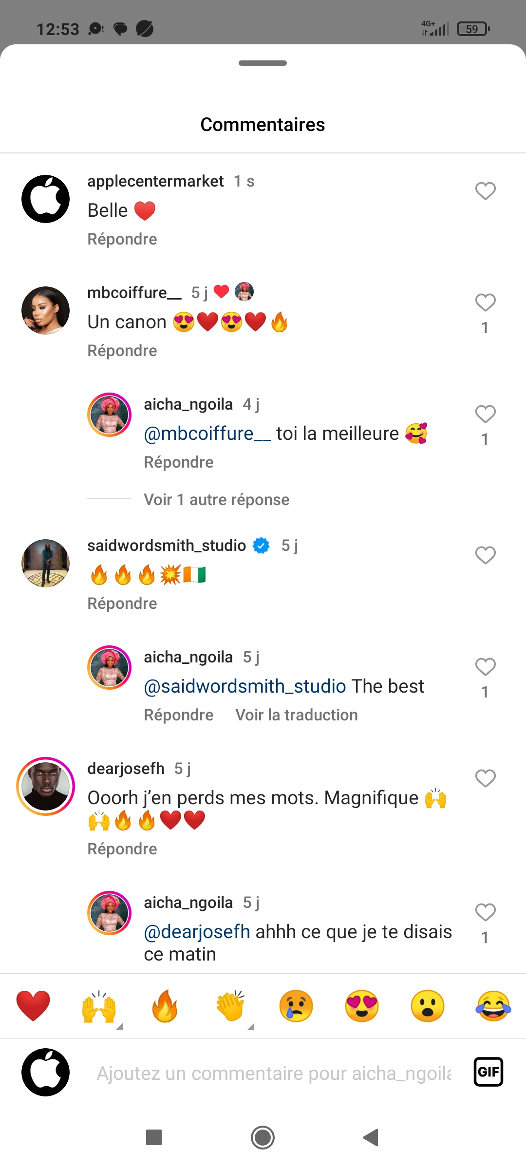Reply to dearjosefh's comment
This screenshot has height=1169, width=526.
click(122, 849)
